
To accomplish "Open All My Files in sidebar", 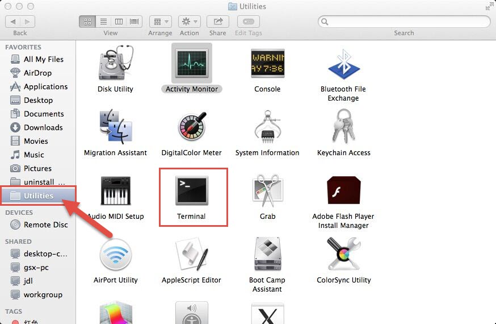I will (38, 59).
